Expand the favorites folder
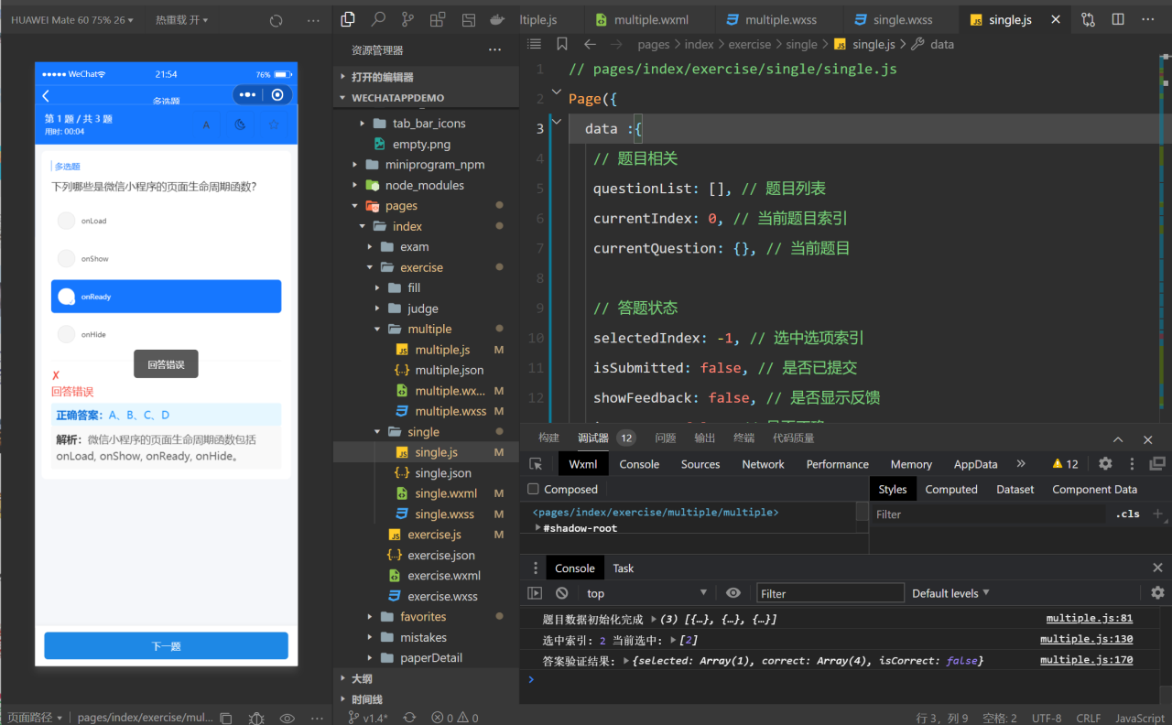This screenshot has width=1172, height=725. (x=423, y=617)
